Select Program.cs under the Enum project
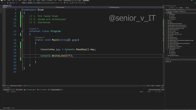196x110 pixels. tap(173, 19)
